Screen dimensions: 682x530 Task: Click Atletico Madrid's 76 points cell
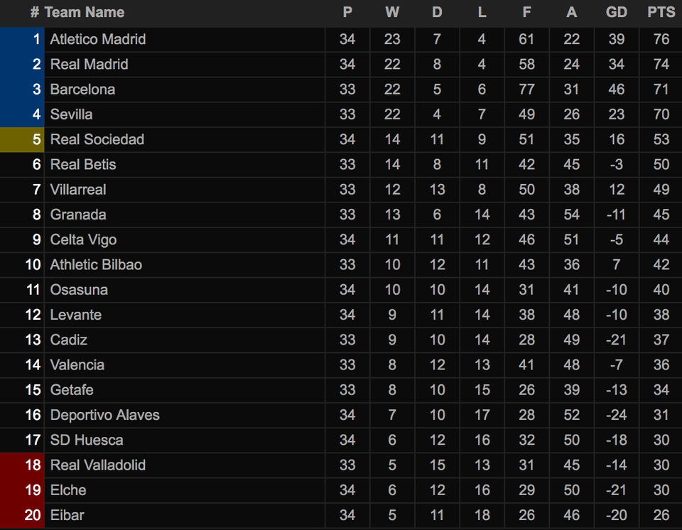(661, 39)
